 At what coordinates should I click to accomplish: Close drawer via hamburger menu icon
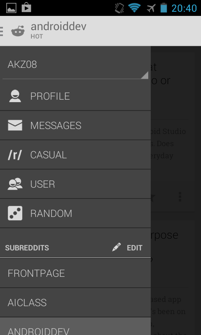tap(2, 31)
